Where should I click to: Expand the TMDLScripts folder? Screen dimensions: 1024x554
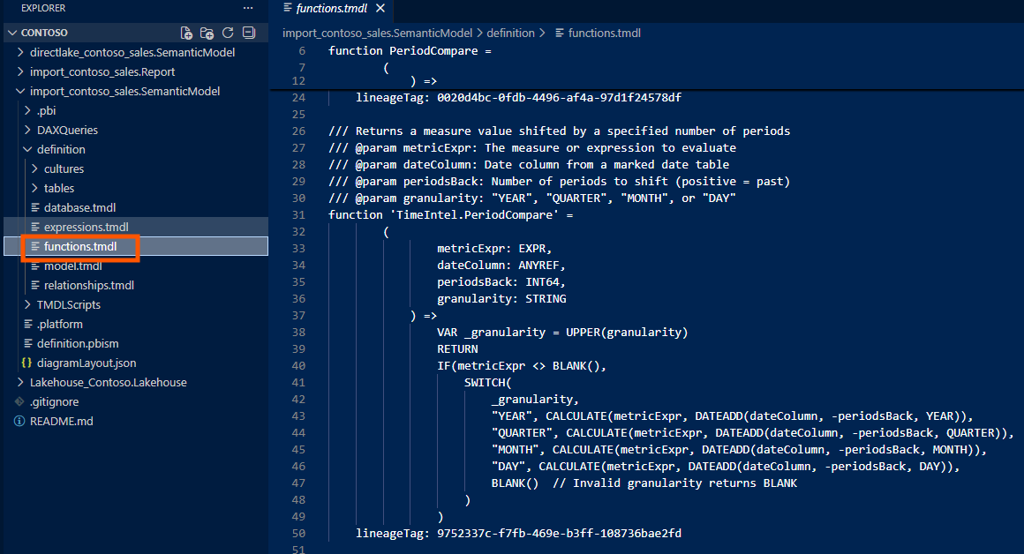tap(26, 304)
